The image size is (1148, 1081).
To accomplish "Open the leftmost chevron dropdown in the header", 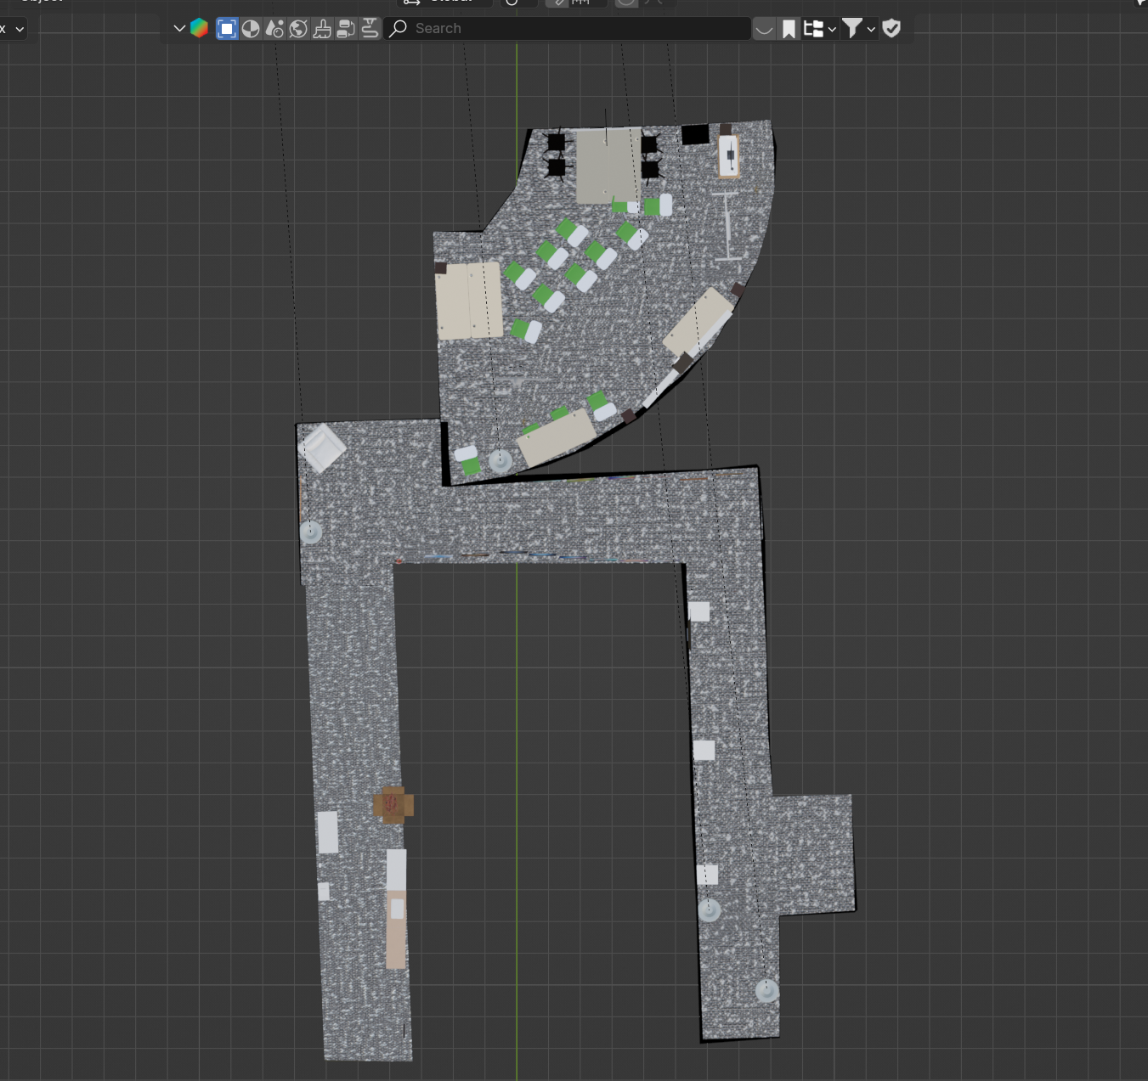I will (x=178, y=28).
